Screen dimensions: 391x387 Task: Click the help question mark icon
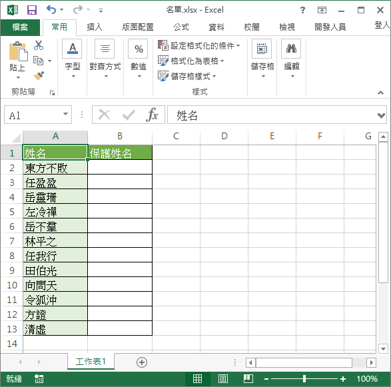[302, 10]
